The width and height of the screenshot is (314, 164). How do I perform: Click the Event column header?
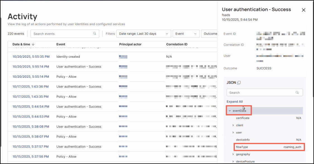point(61,44)
